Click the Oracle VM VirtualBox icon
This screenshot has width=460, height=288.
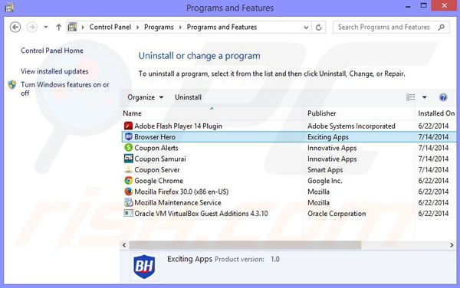[x=128, y=213]
